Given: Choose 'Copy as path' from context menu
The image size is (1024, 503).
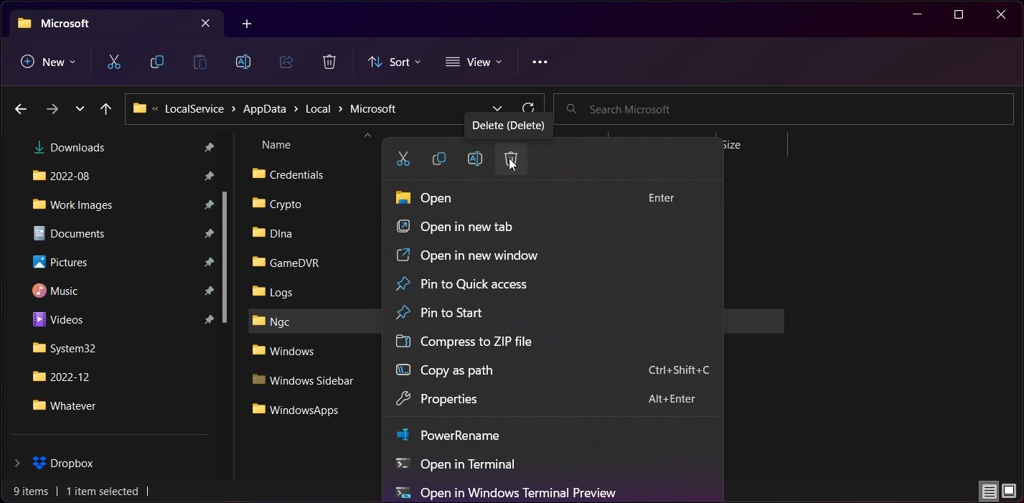Looking at the screenshot, I should (456, 370).
